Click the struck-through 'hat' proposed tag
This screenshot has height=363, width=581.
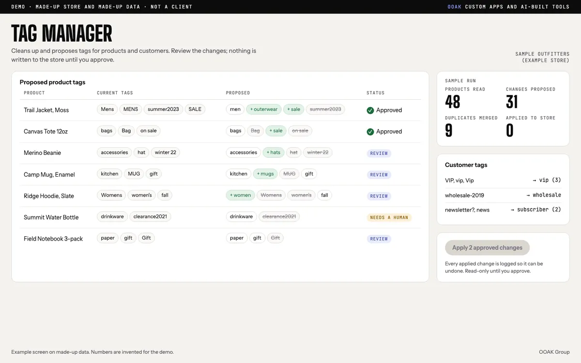(x=293, y=152)
